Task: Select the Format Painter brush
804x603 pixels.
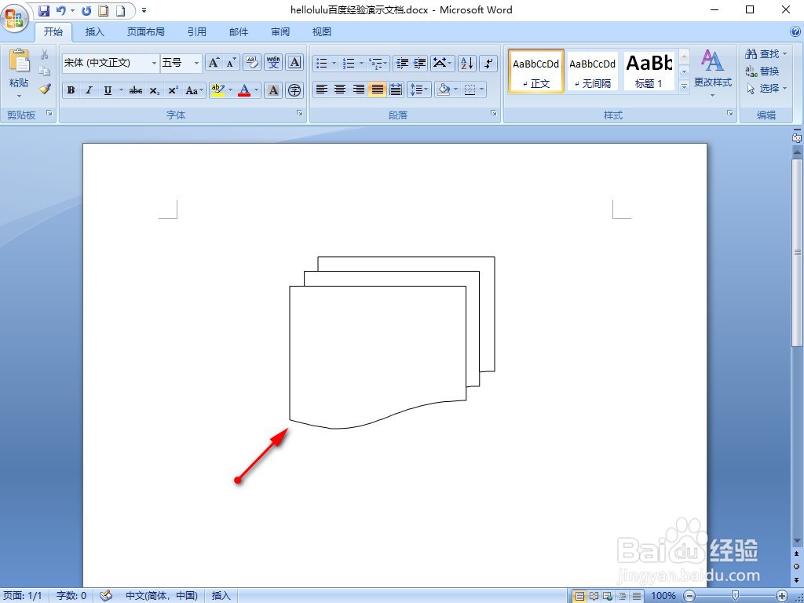Action: click(45, 88)
